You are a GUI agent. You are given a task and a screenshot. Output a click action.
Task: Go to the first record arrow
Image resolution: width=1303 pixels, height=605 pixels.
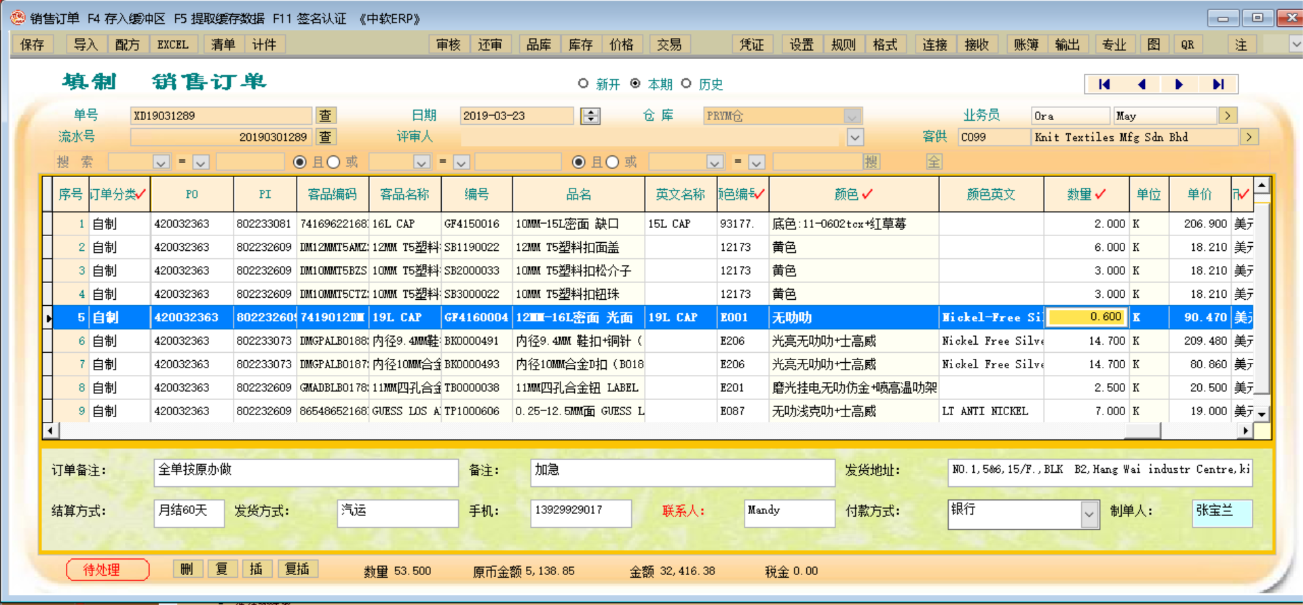[1104, 84]
